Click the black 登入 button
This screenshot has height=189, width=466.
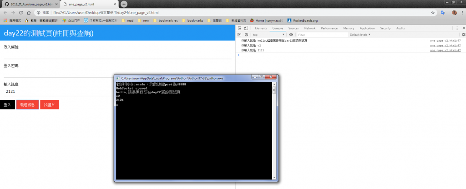(7, 105)
